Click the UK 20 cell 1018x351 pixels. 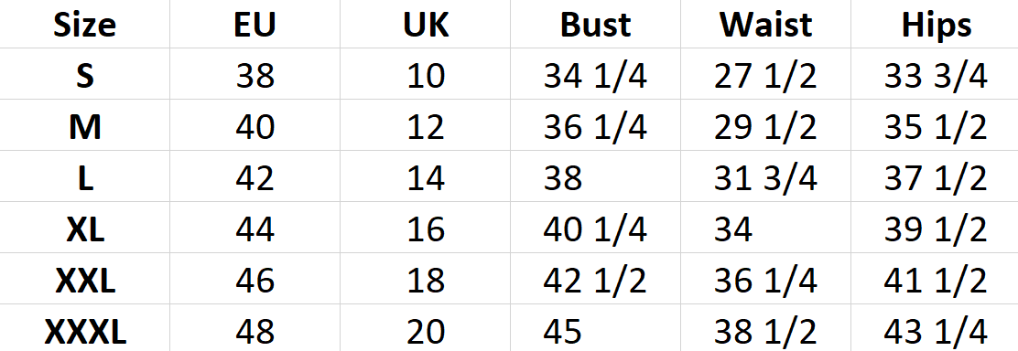coord(426,329)
